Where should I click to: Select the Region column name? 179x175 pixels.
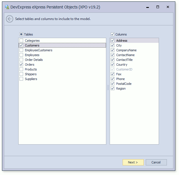121,88
